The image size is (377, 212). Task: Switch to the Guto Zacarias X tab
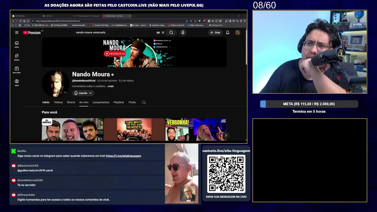click(87, 16)
